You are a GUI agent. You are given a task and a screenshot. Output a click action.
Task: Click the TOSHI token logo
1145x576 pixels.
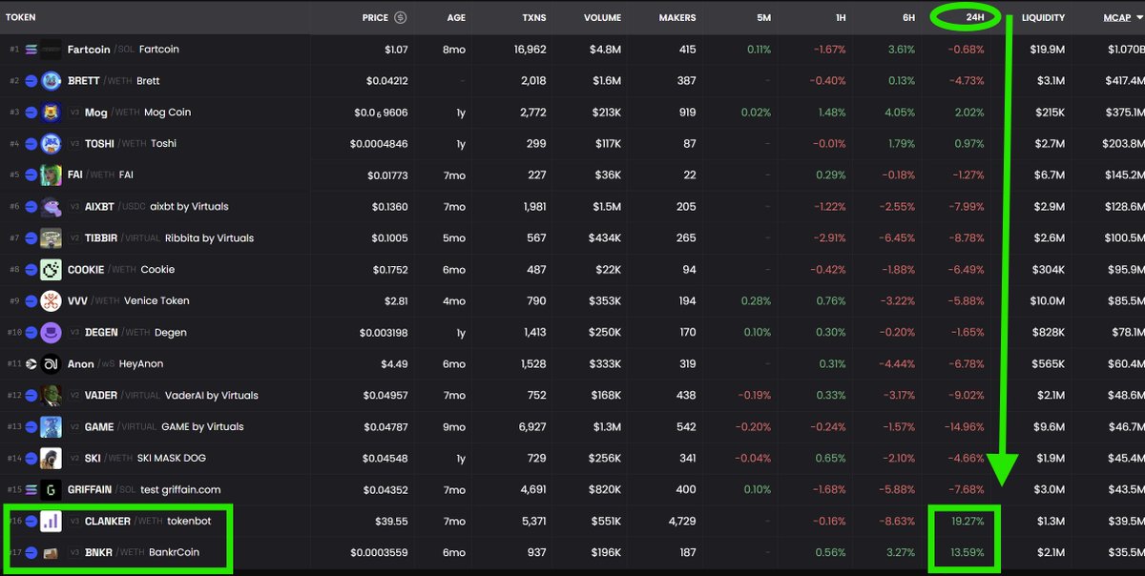coord(52,144)
